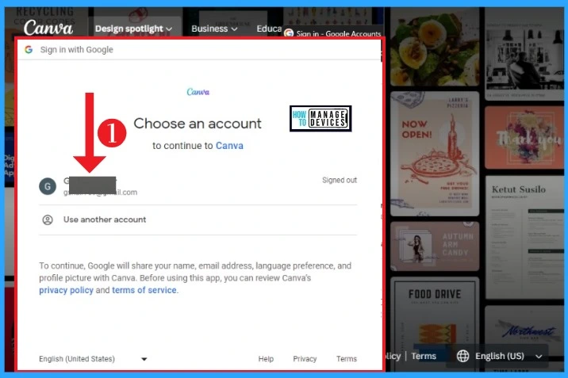
Task: Open the terms of service link
Action: coord(144,290)
